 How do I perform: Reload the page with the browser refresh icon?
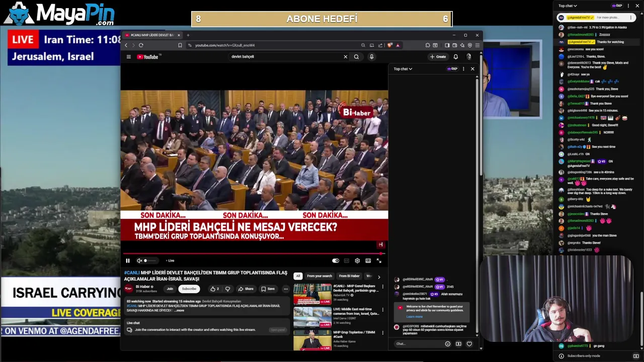coord(141,45)
